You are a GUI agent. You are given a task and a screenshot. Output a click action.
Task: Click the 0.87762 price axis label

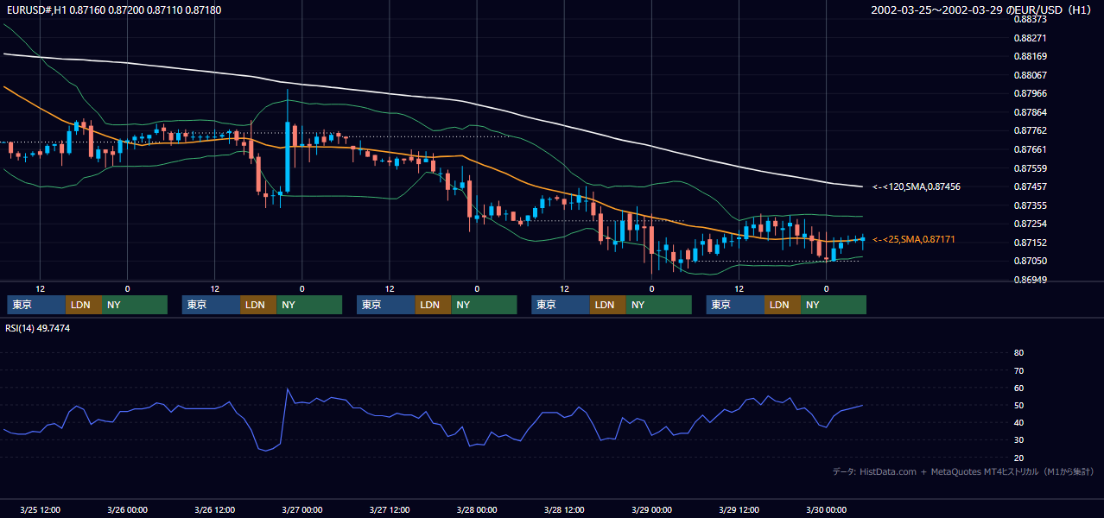click(1030, 130)
